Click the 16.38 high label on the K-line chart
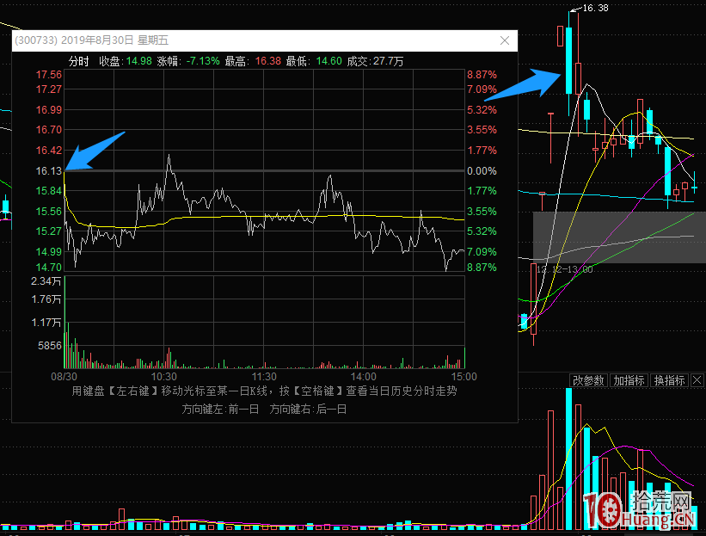This screenshot has width=706, height=536. tap(595, 8)
